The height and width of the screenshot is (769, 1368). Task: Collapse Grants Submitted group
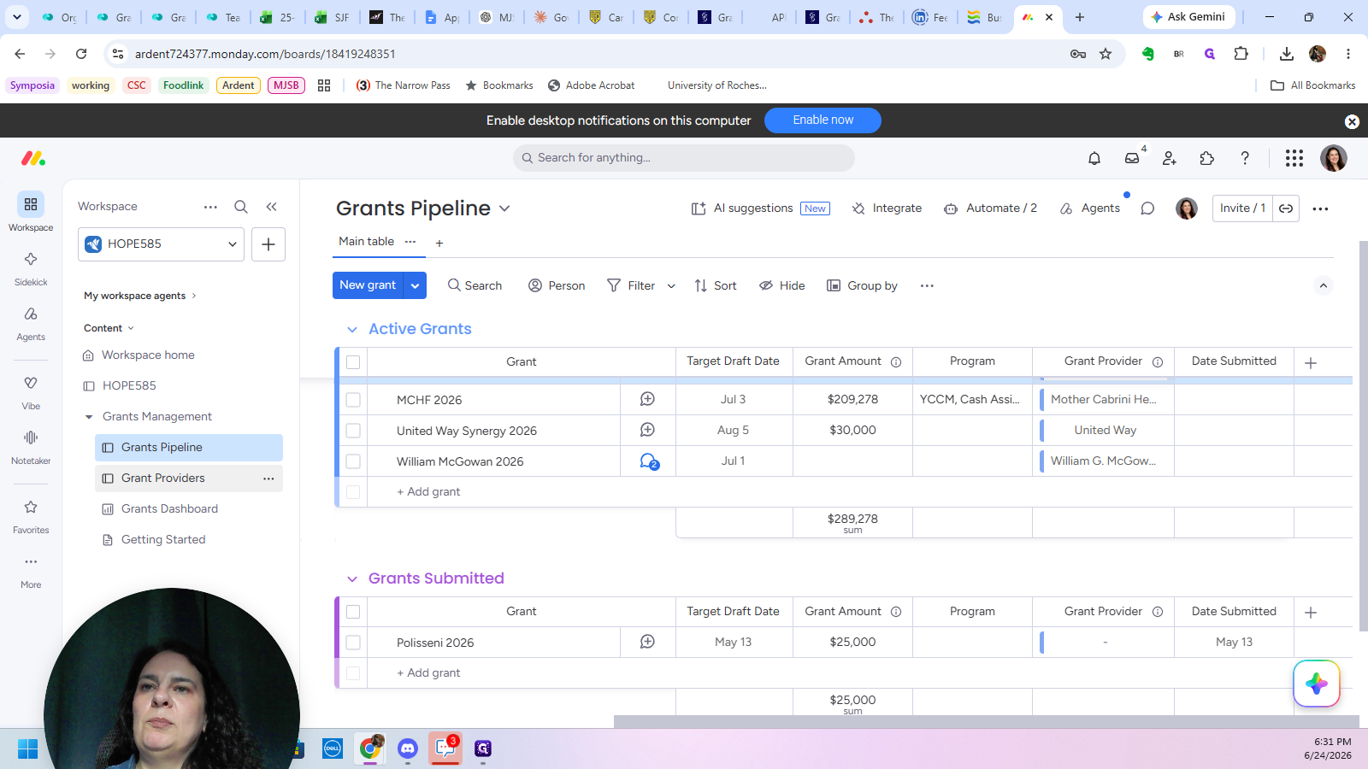tap(352, 579)
